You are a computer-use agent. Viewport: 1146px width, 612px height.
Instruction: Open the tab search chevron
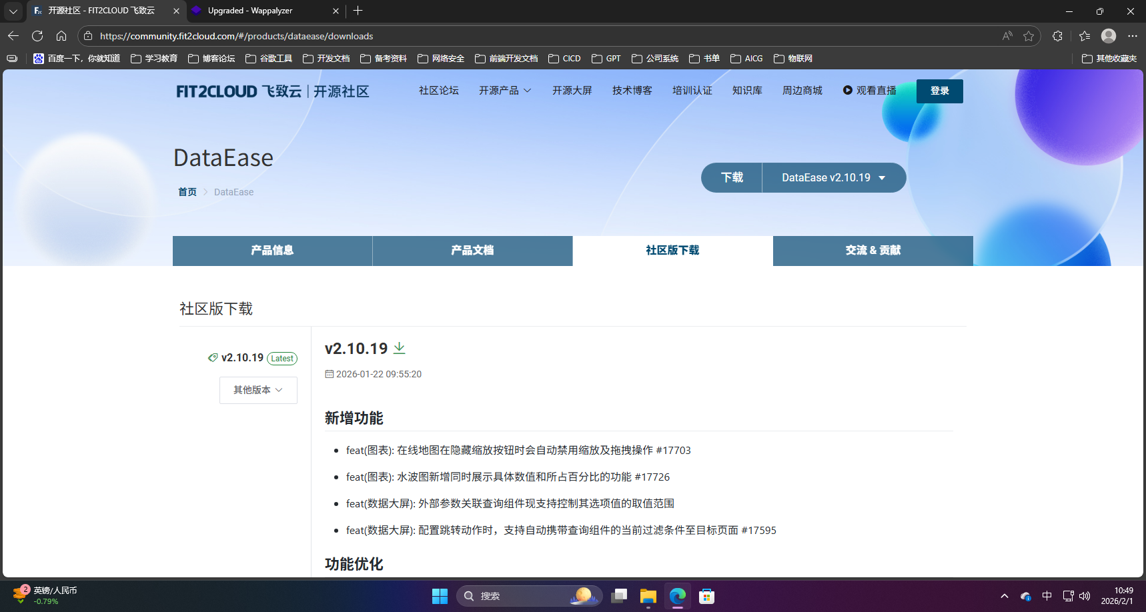click(x=13, y=11)
